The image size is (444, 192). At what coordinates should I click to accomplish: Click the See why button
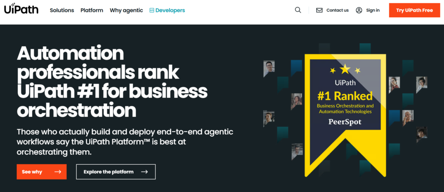click(x=42, y=172)
